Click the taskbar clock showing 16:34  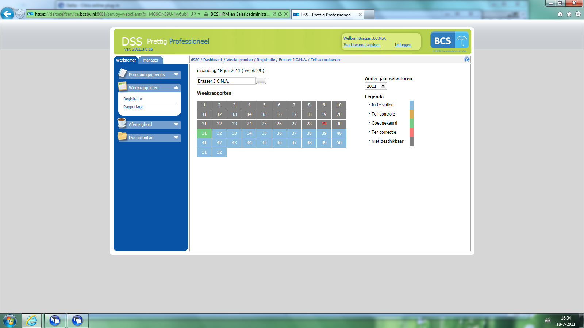566,318
